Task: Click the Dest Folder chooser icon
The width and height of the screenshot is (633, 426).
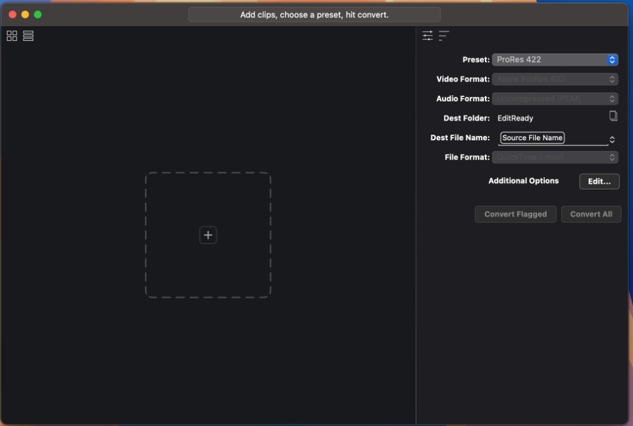Action: 613,116
